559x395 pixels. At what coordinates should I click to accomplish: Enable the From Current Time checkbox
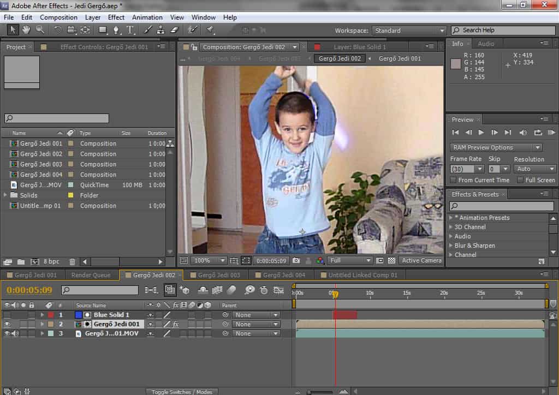(x=453, y=180)
